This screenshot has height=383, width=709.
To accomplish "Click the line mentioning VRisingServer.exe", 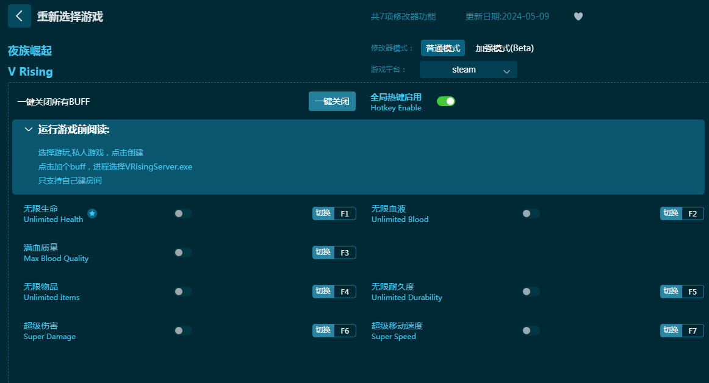I will point(115,167).
